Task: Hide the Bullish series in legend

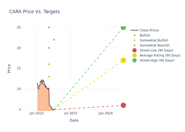Action: coord(145,35)
